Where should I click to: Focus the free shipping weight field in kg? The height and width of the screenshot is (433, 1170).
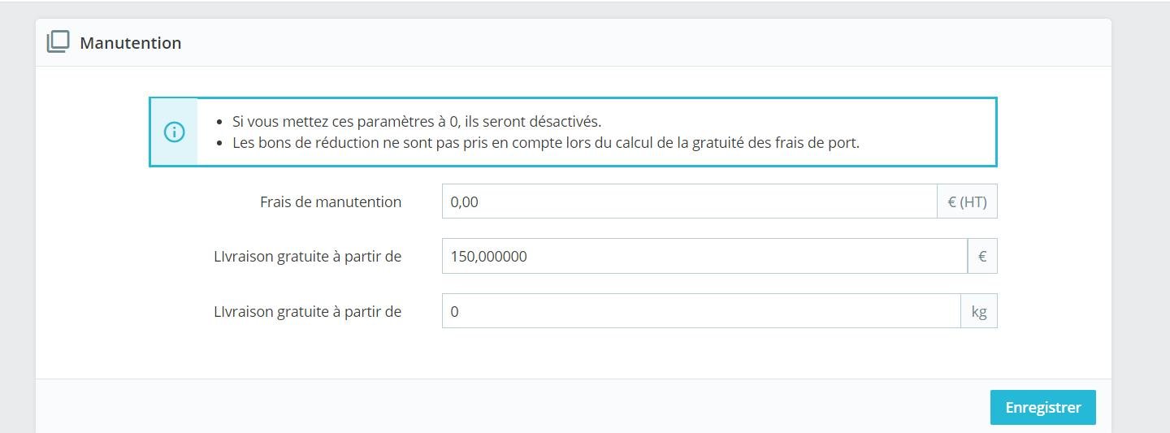tap(701, 311)
